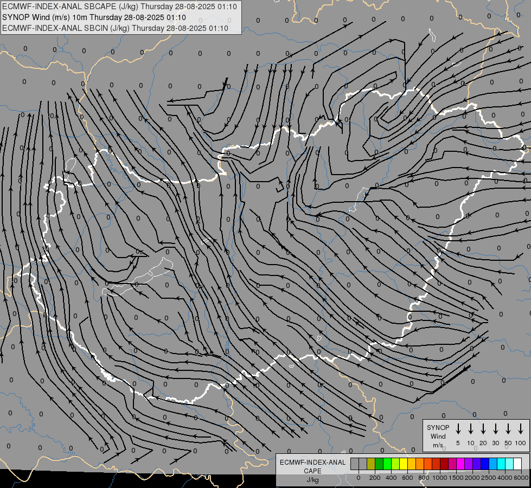This screenshot has width=531, height=488.
Task: Click the 1500 tick label on color scale
Action: [456, 478]
